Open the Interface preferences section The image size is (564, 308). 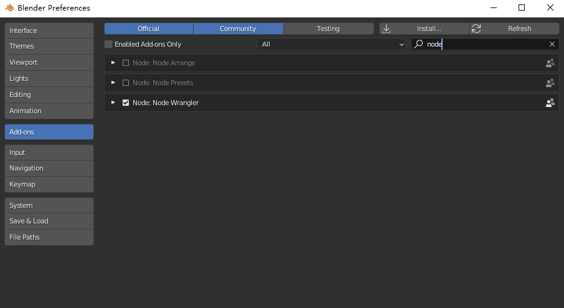(x=49, y=30)
